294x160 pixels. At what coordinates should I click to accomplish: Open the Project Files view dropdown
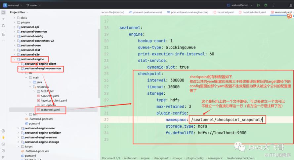19,12
